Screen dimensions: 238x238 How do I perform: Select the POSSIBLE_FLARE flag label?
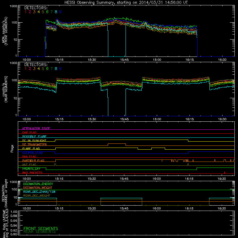pos(34,137)
